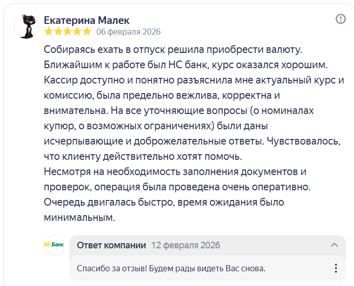Click the НС Банк company logo

[x=54, y=245]
